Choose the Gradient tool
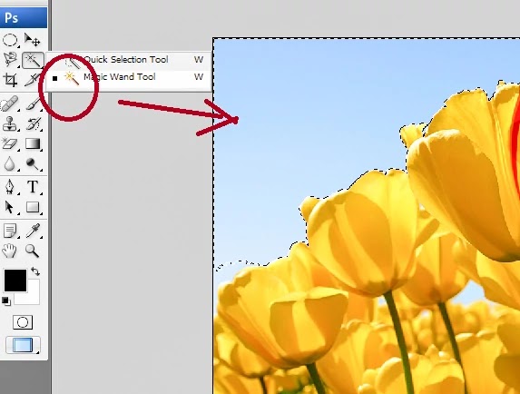 click(x=33, y=144)
